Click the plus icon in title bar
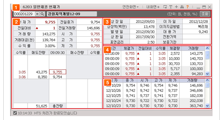 click(x=176, y=7)
